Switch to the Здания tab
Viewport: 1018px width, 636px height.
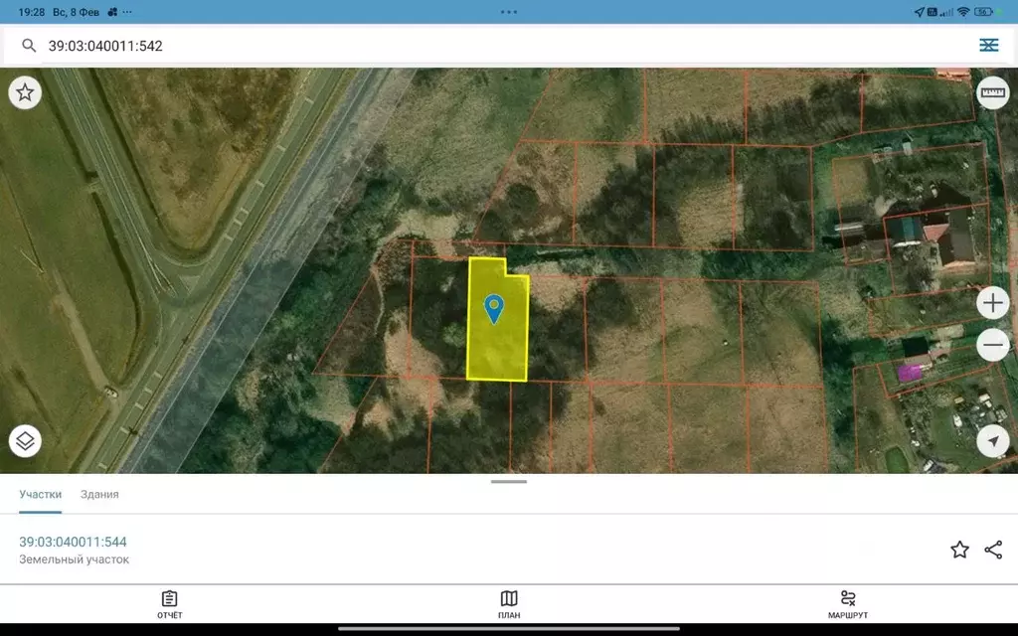point(99,494)
